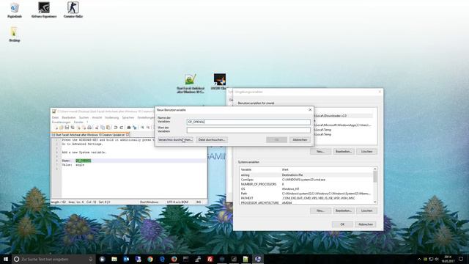Click GeForce Experience desktop icon
The image size is (469, 264).
[x=44, y=10]
